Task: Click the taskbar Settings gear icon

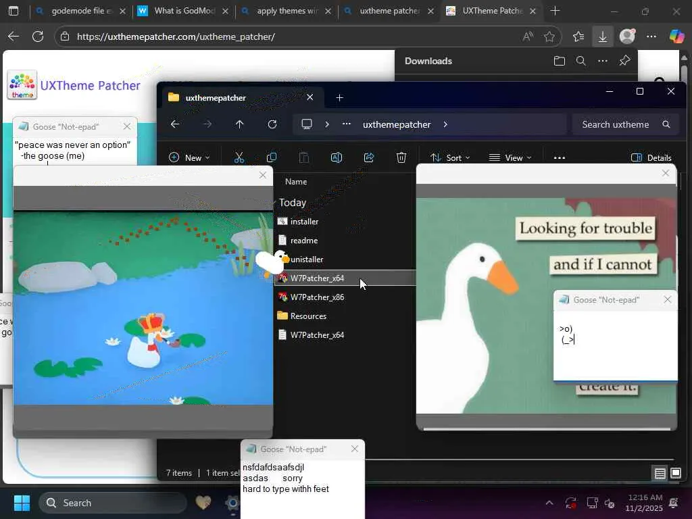Action: tap(232, 503)
